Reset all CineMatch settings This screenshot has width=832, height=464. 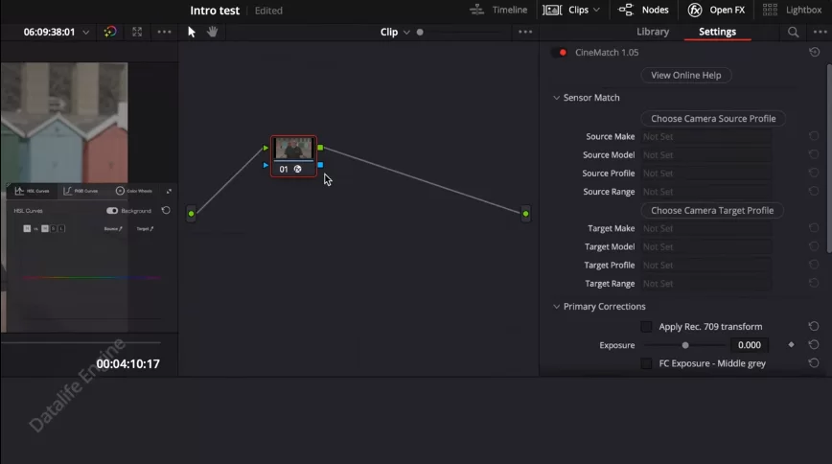[814, 53]
